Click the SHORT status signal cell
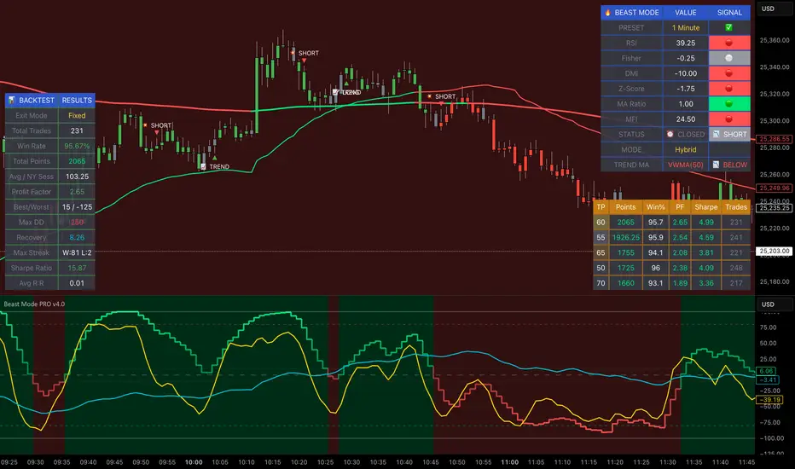The image size is (795, 469). (729, 134)
